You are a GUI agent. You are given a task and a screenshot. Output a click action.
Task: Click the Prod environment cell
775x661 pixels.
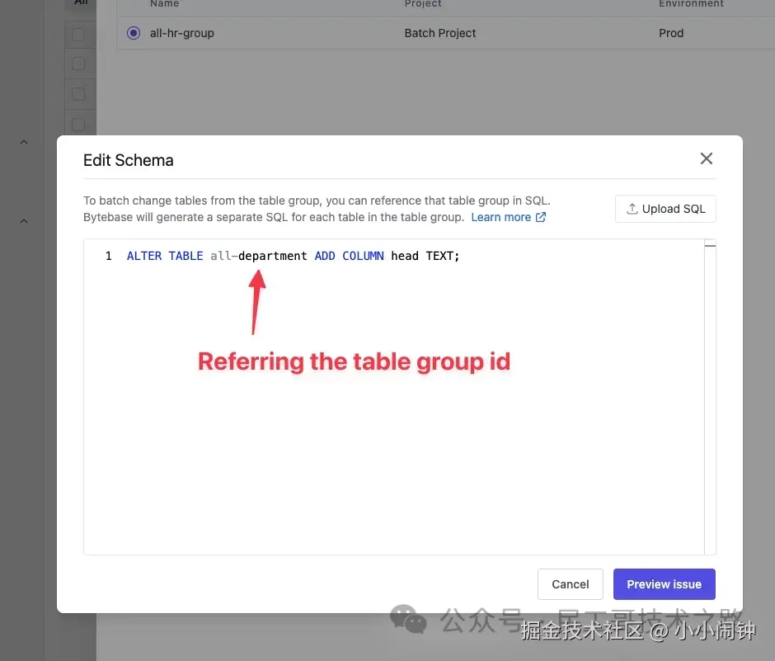[x=671, y=33]
